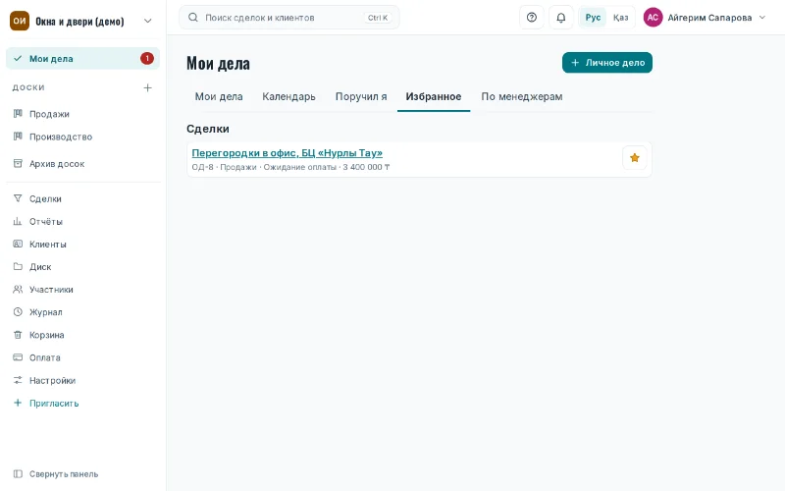Click the Мои дела checkmark icon
Screen dimensions: 785x491
(18, 59)
